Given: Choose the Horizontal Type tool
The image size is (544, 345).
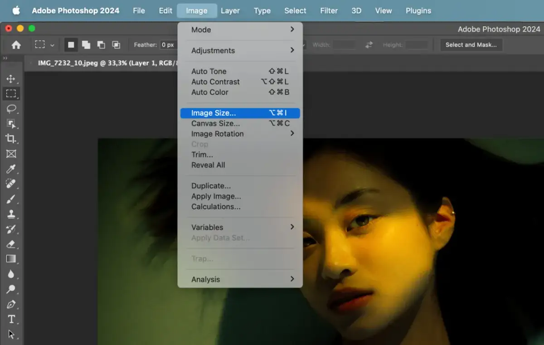Looking at the screenshot, I should click(11, 319).
